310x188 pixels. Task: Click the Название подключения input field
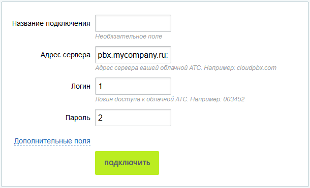click(x=133, y=23)
